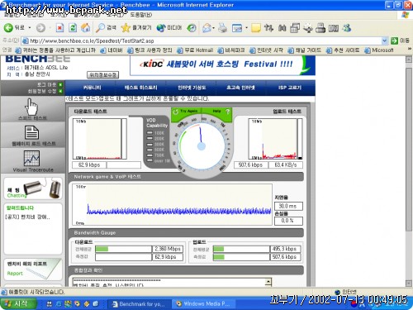Open Favorites with the star icon
This screenshot has width=413, height=310.
pos(126,27)
